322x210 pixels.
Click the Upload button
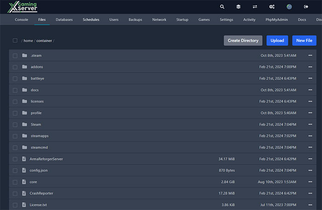pyautogui.click(x=277, y=40)
